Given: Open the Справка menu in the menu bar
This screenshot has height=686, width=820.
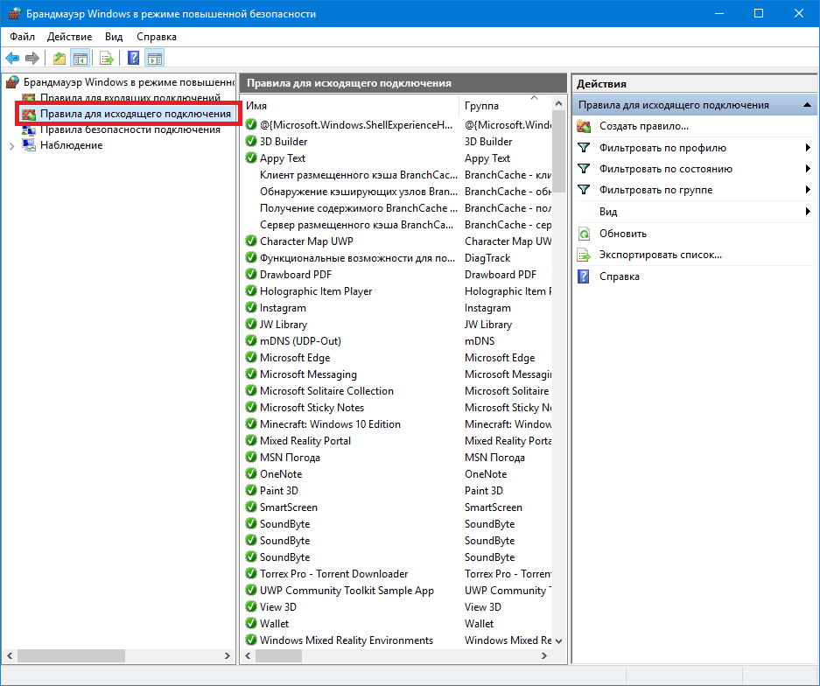Looking at the screenshot, I should point(157,37).
